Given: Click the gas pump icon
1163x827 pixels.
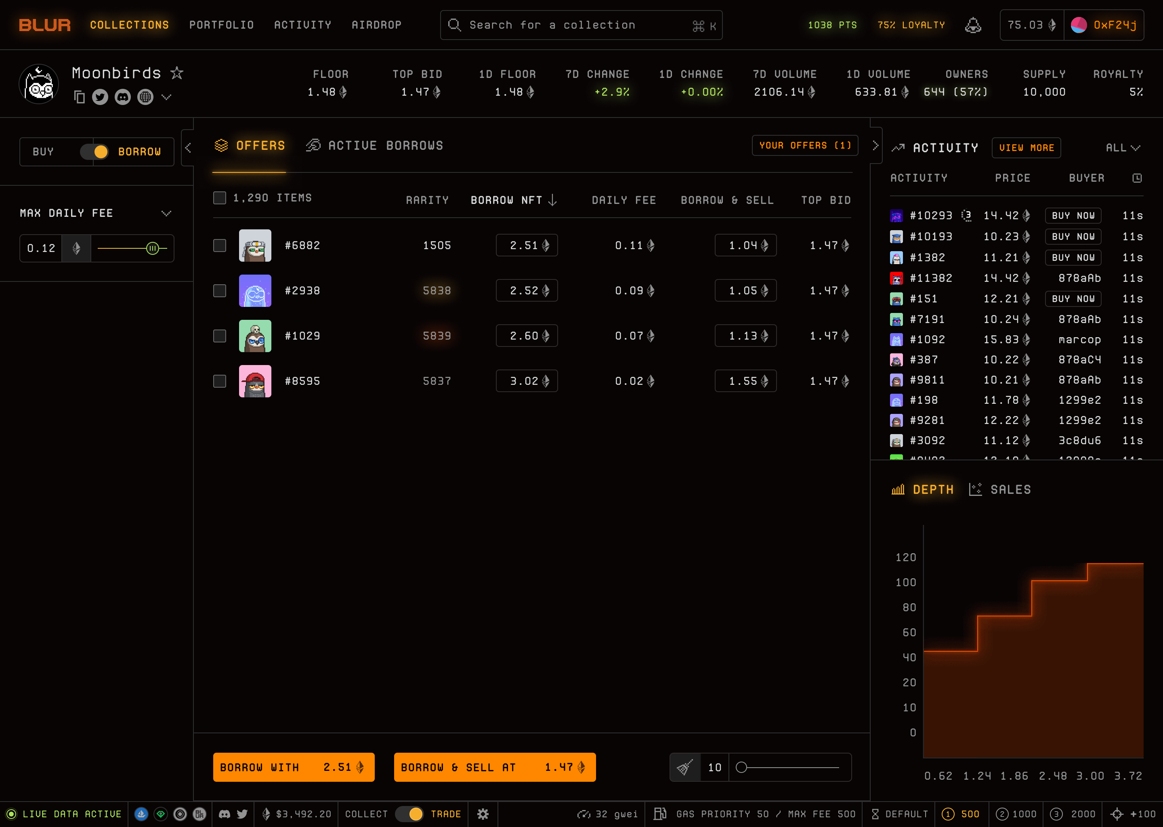Looking at the screenshot, I should [x=660, y=814].
